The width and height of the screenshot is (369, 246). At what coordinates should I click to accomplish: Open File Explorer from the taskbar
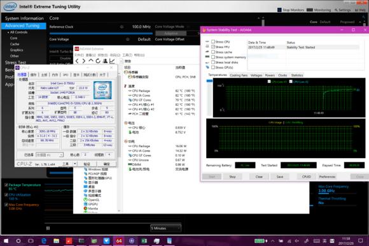click(56, 241)
